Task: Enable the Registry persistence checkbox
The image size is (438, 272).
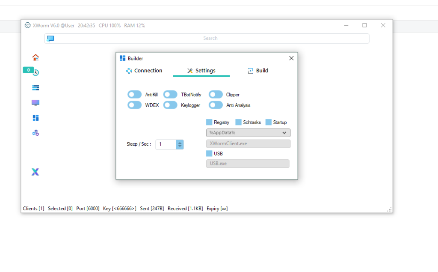Action: [208, 122]
